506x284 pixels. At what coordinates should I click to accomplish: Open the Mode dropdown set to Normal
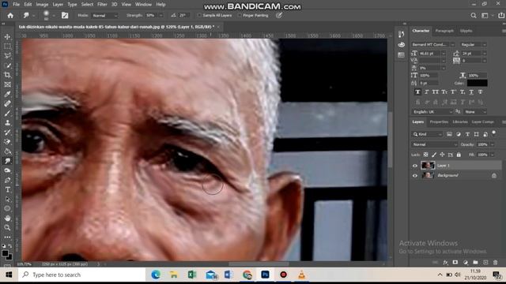pos(105,16)
